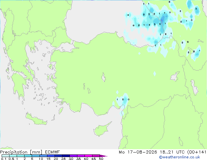207x160 pixels.
Task: Click the 0.1–0.5 mm legend swatch
Action: point(6,156)
